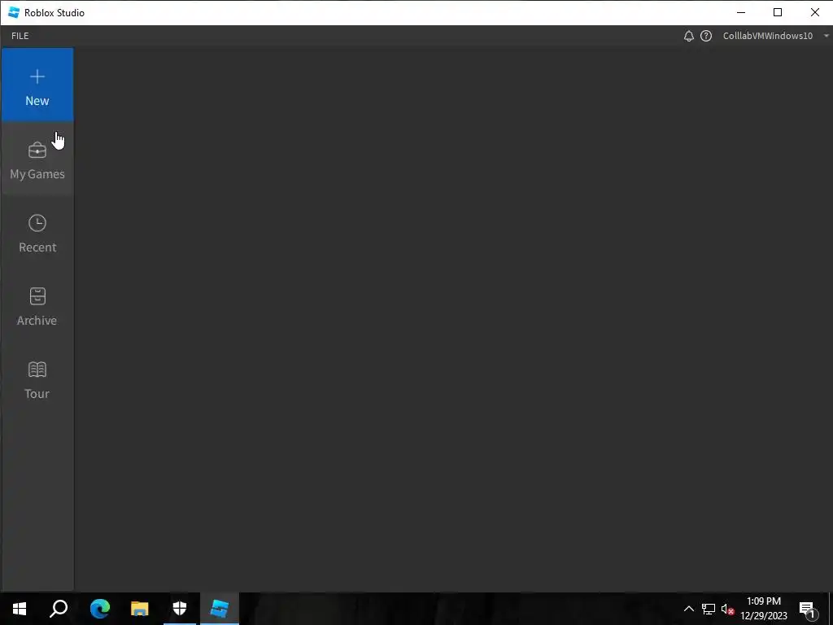Click the network status tray icon
The image size is (833, 625).
click(709, 609)
